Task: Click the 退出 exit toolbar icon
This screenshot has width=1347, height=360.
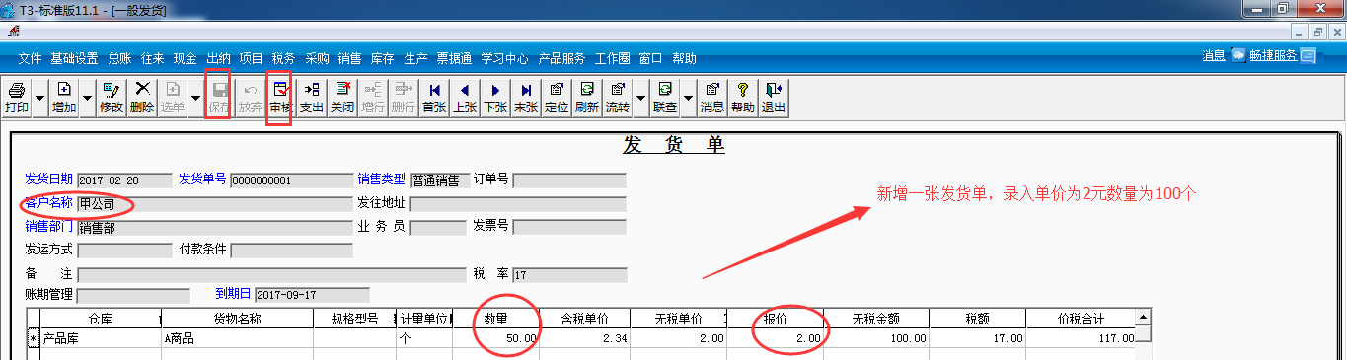Action: [773, 97]
